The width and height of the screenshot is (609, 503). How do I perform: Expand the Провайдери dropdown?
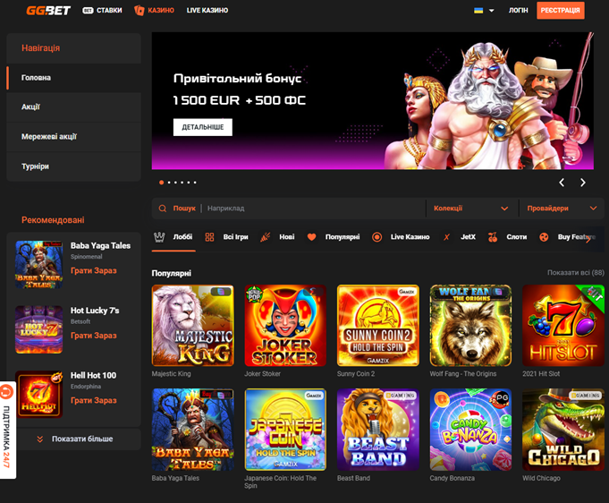[x=562, y=209]
